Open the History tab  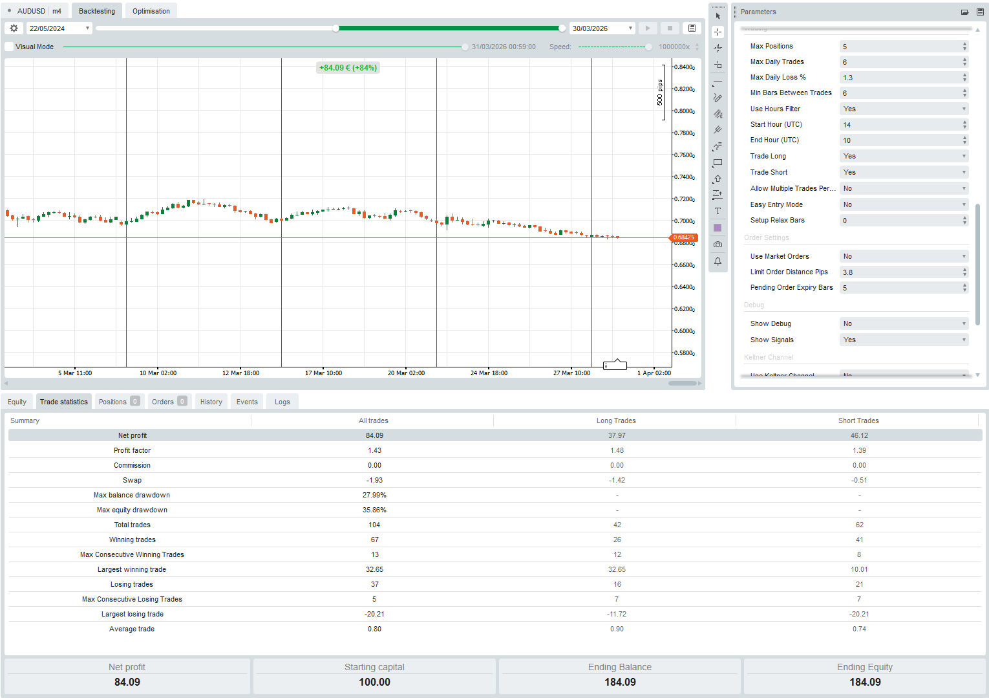(211, 401)
